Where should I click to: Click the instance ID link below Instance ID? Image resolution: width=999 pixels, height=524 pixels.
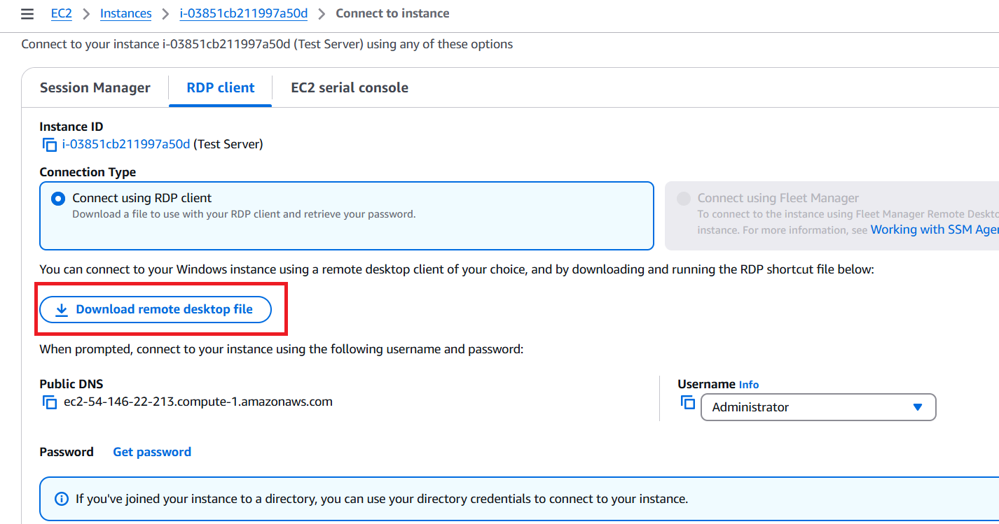pos(126,143)
